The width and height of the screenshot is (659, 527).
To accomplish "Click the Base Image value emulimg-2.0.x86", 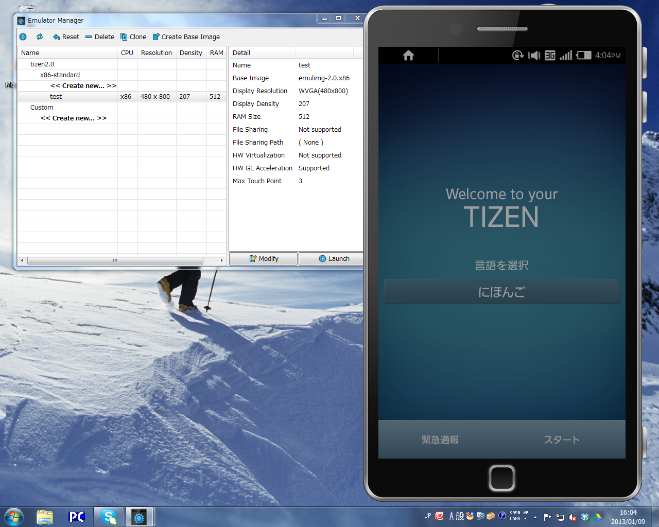I will (x=324, y=78).
